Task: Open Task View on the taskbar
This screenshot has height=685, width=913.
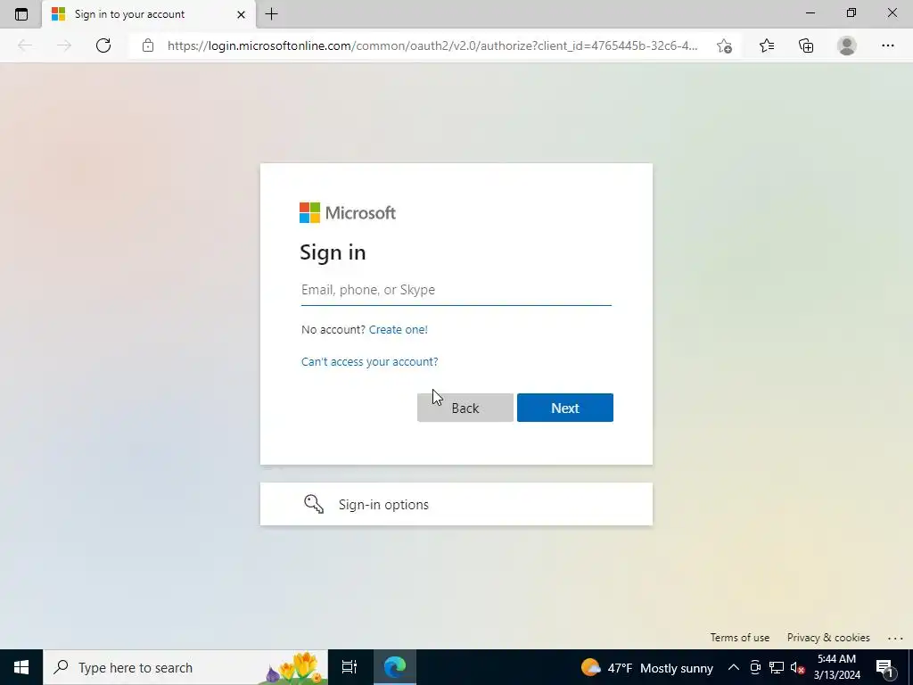Action: tap(350, 667)
